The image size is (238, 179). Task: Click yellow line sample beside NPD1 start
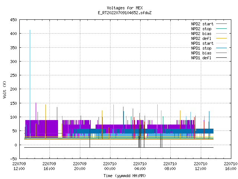[x=221, y=43]
